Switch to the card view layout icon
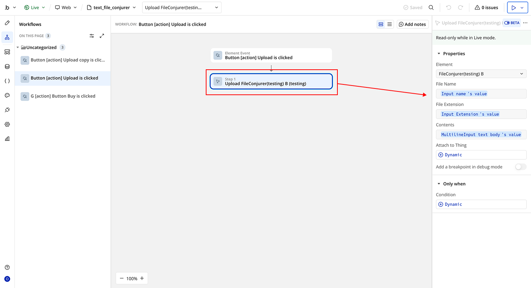This screenshot has height=288, width=531. tap(381, 24)
